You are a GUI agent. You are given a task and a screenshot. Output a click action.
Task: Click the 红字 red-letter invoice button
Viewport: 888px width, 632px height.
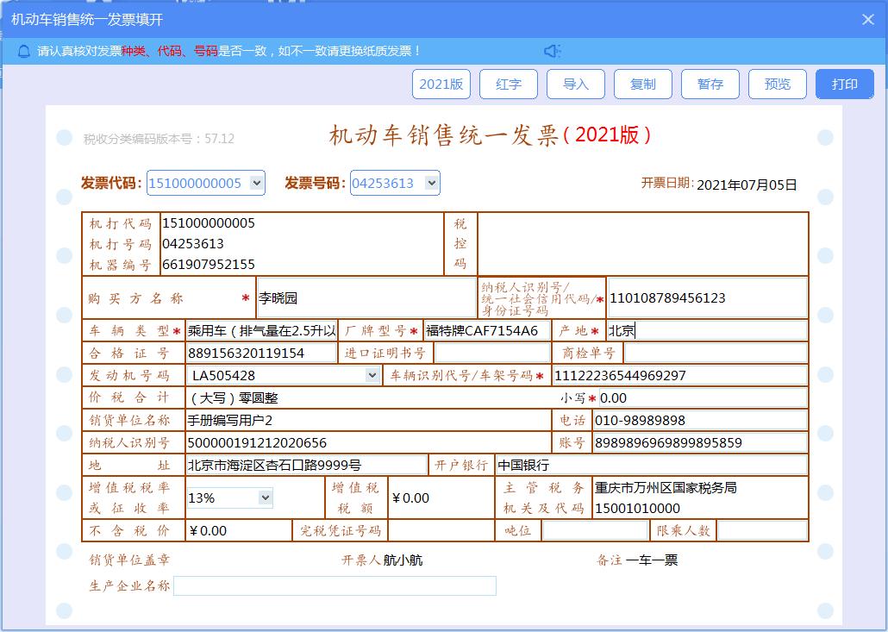(x=508, y=84)
